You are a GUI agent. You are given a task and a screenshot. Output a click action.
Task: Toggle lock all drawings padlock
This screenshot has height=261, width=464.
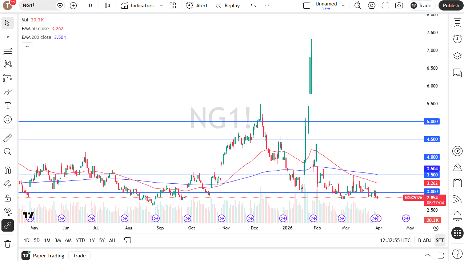coord(8,198)
